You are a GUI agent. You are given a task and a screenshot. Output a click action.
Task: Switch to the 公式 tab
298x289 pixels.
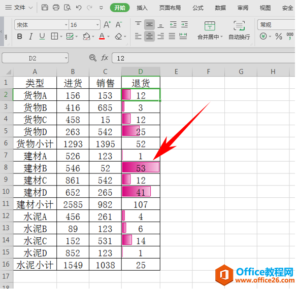click(x=198, y=8)
